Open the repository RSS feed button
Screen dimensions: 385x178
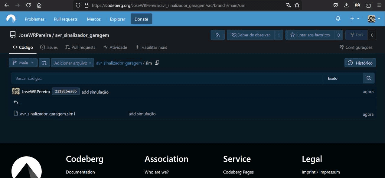pyautogui.click(x=218, y=35)
